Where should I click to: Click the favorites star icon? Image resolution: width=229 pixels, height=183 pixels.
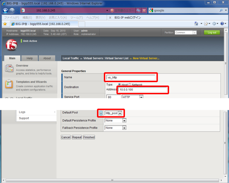5,24
